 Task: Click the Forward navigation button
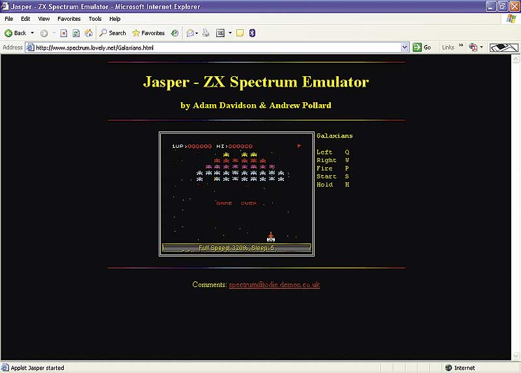click(x=44, y=33)
